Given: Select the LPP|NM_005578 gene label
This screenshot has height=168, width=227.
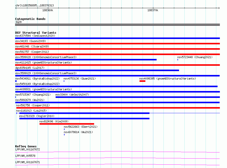Looking at the screenshot, I should (25, 156).
